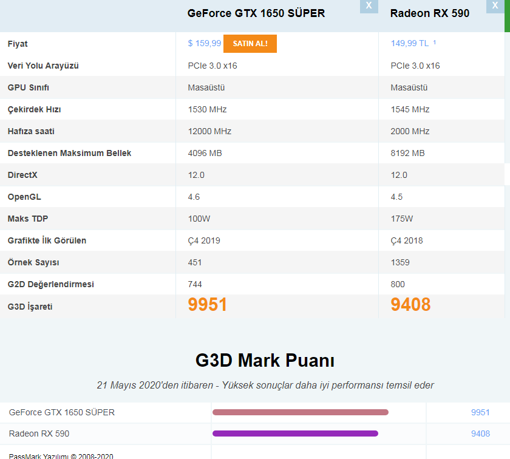510x459 pixels.
Task: Select Radeon RX 590 label in chart
Action: [39, 433]
